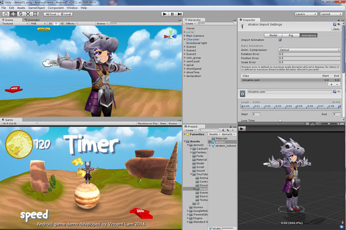Select Directional light in the Hierarchy
346x230 pixels.
pos(197,43)
